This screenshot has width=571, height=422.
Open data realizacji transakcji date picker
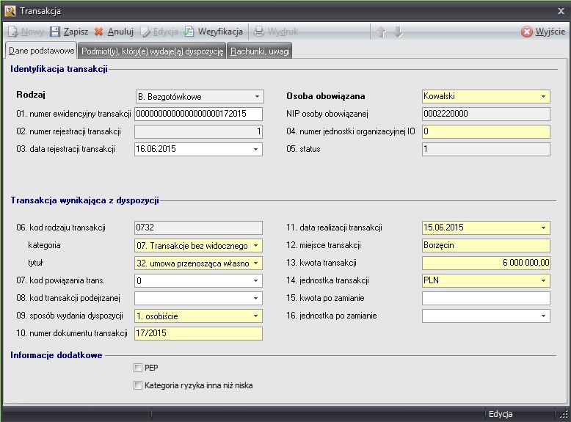(544, 228)
